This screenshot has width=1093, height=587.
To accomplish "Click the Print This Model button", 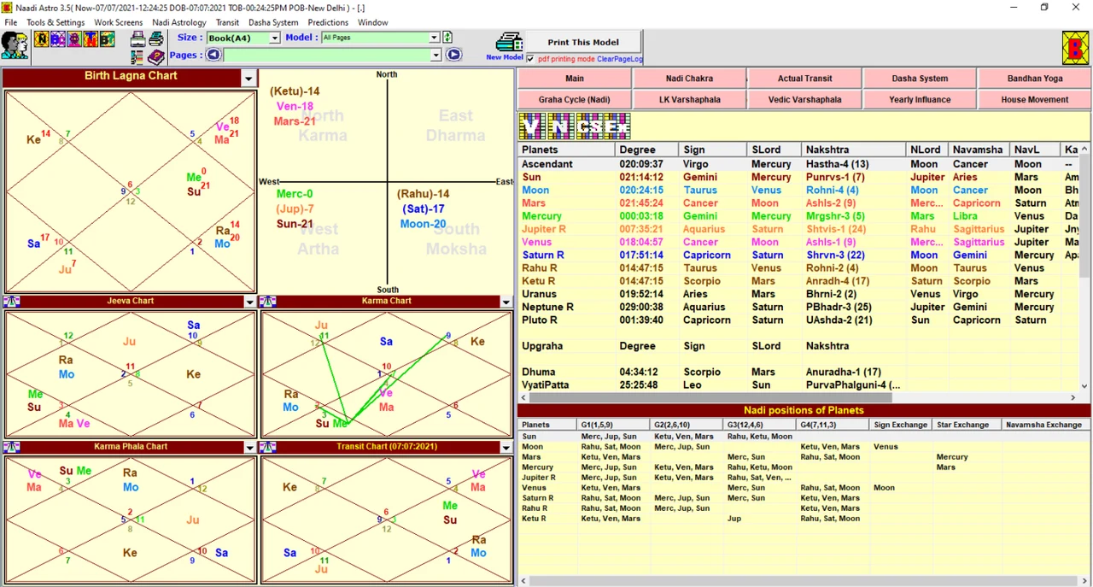I will tap(583, 42).
